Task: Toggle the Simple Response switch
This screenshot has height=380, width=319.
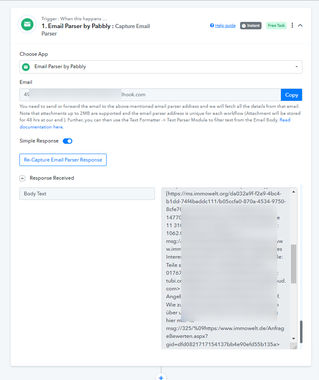Action: click(68, 141)
